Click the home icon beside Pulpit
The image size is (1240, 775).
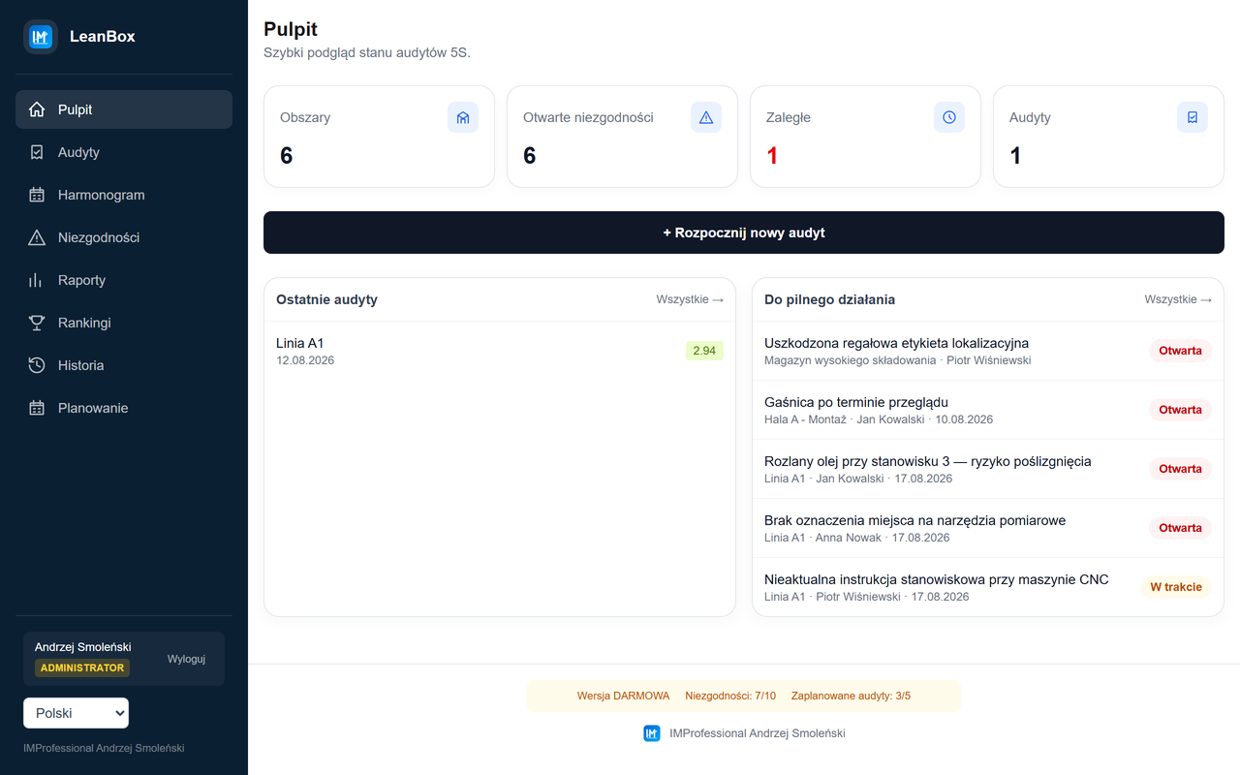coord(37,109)
